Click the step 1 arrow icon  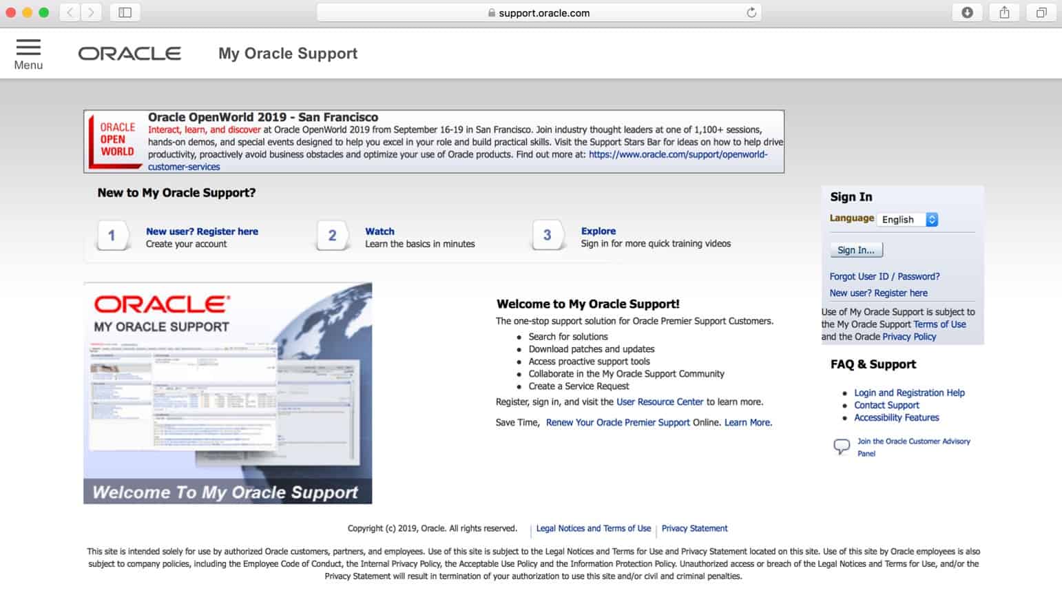(112, 236)
